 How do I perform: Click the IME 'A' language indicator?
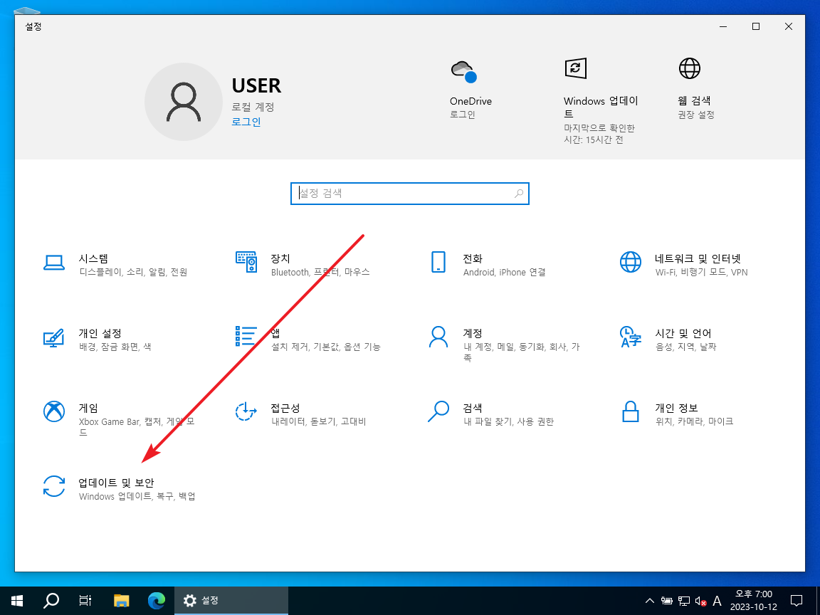pyautogui.click(x=717, y=601)
